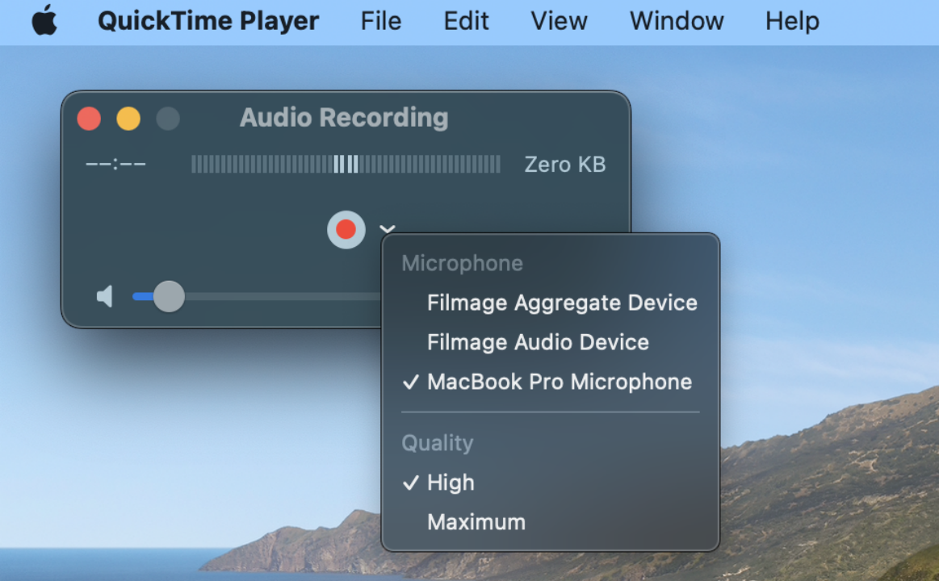Set recording quality to High

click(x=451, y=483)
